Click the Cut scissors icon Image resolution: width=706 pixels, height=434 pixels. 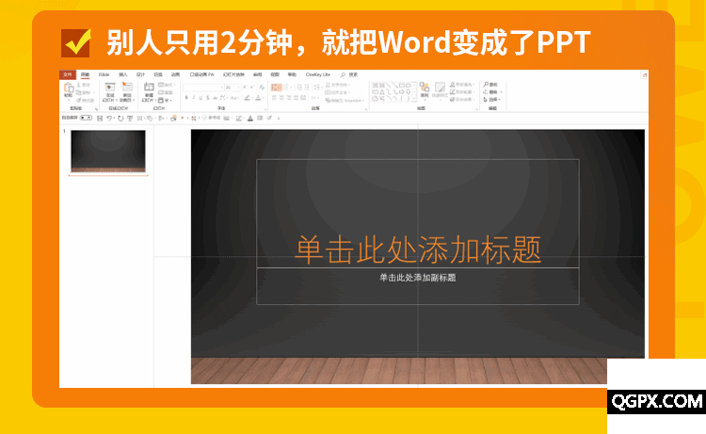click(79, 85)
